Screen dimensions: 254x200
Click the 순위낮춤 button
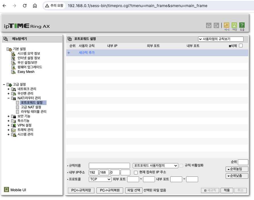click(237, 176)
